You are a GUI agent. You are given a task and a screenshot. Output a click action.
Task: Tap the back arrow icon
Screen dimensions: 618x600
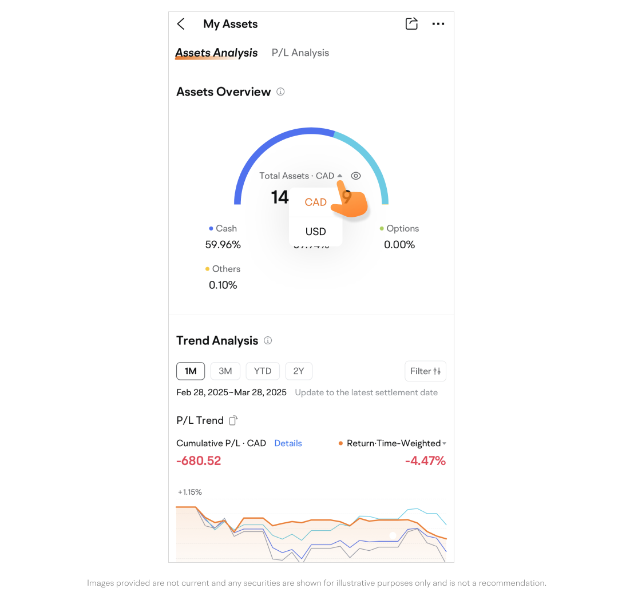(x=181, y=24)
